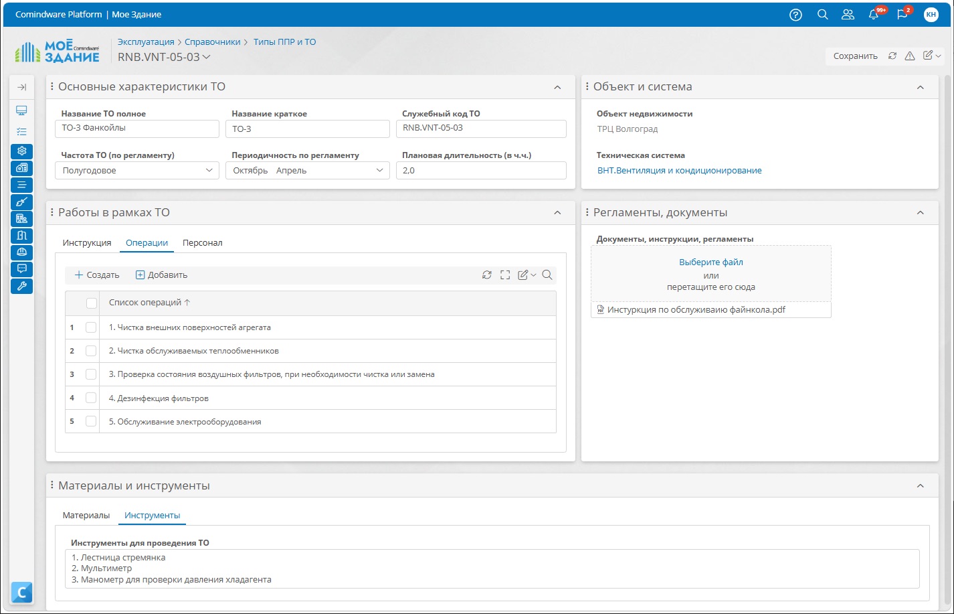Image resolution: width=954 pixels, height=614 pixels.
Task: Click the Название ТО полное input field
Action: point(137,129)
